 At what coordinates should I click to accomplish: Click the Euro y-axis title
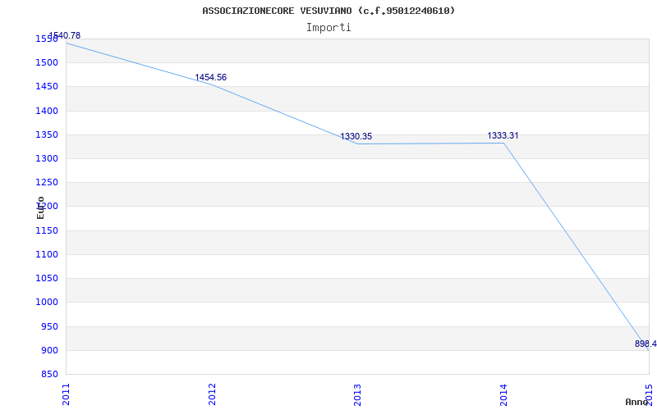(40, 207)
